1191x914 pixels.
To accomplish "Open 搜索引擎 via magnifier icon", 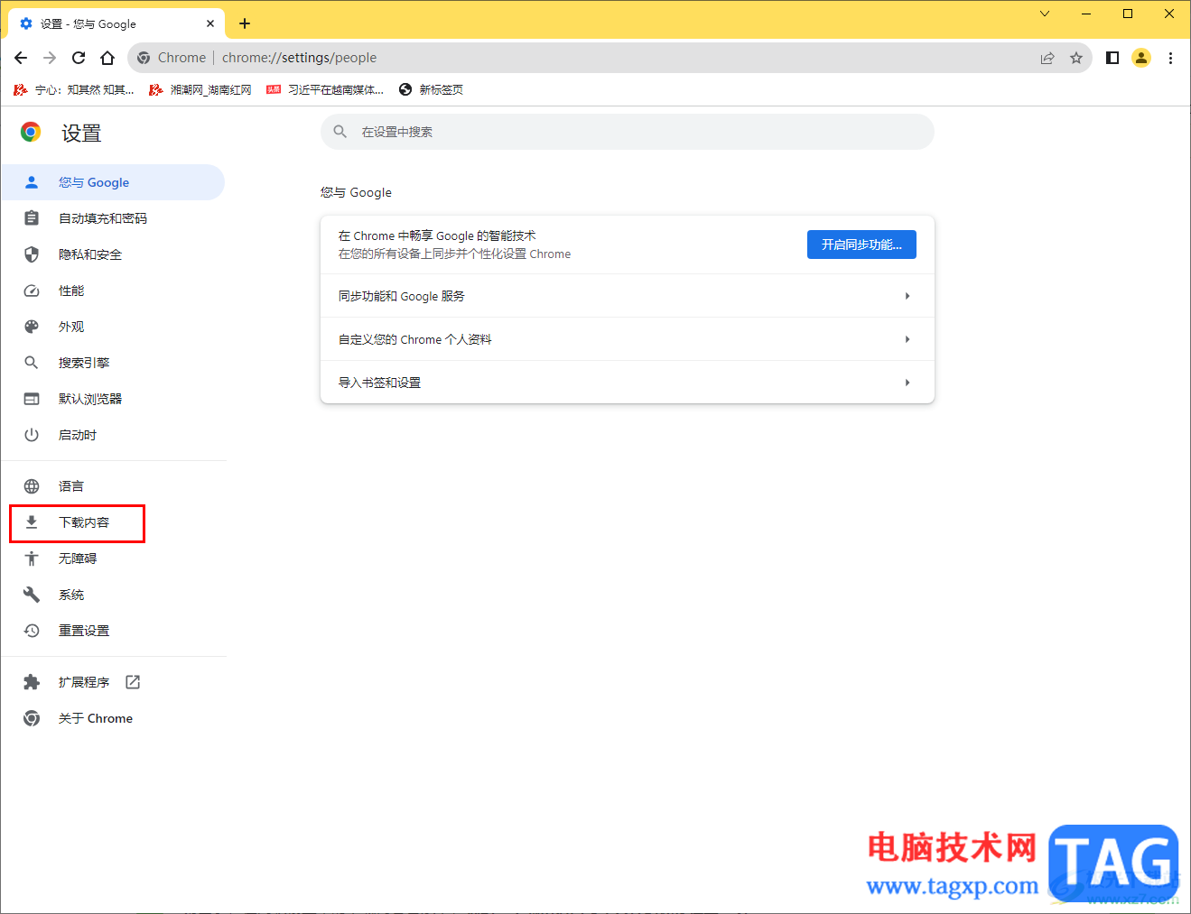I will (x=32, y=362).
